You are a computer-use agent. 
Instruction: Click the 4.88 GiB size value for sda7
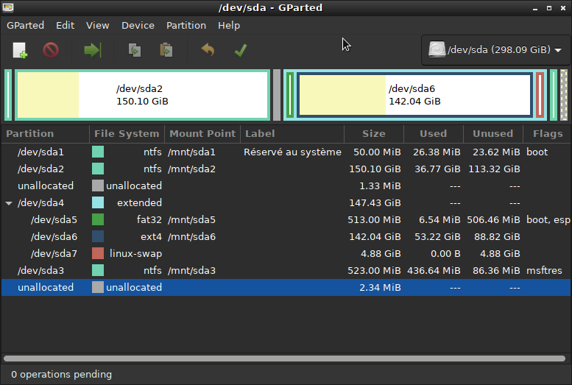[381, 254]
